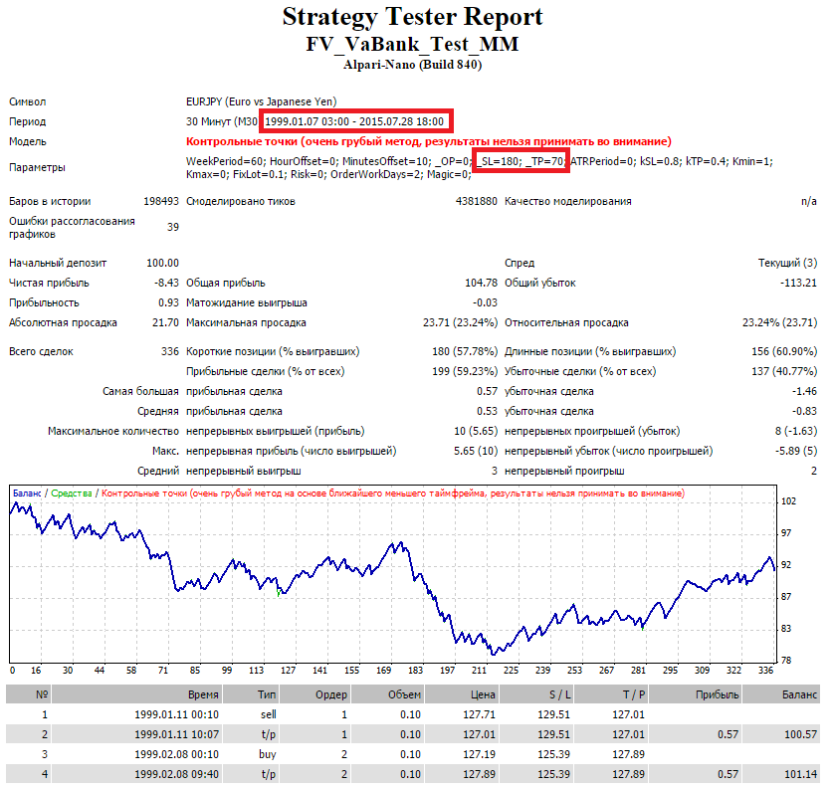The height and width of the screenshot is (789, 833).
Task: Click the Чистая прибыль value -8.43
Action: coord(166,283)
